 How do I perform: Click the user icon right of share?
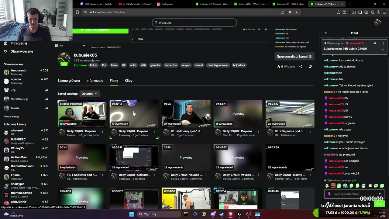point(310,67)
